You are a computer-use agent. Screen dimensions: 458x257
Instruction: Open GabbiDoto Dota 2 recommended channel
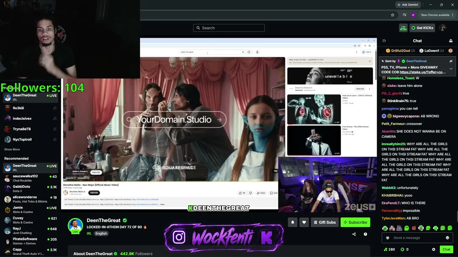30,188
